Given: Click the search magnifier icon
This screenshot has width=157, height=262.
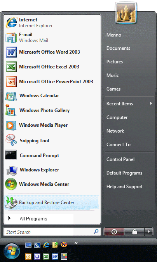Looking at the screenshot, I should [96, 231].
